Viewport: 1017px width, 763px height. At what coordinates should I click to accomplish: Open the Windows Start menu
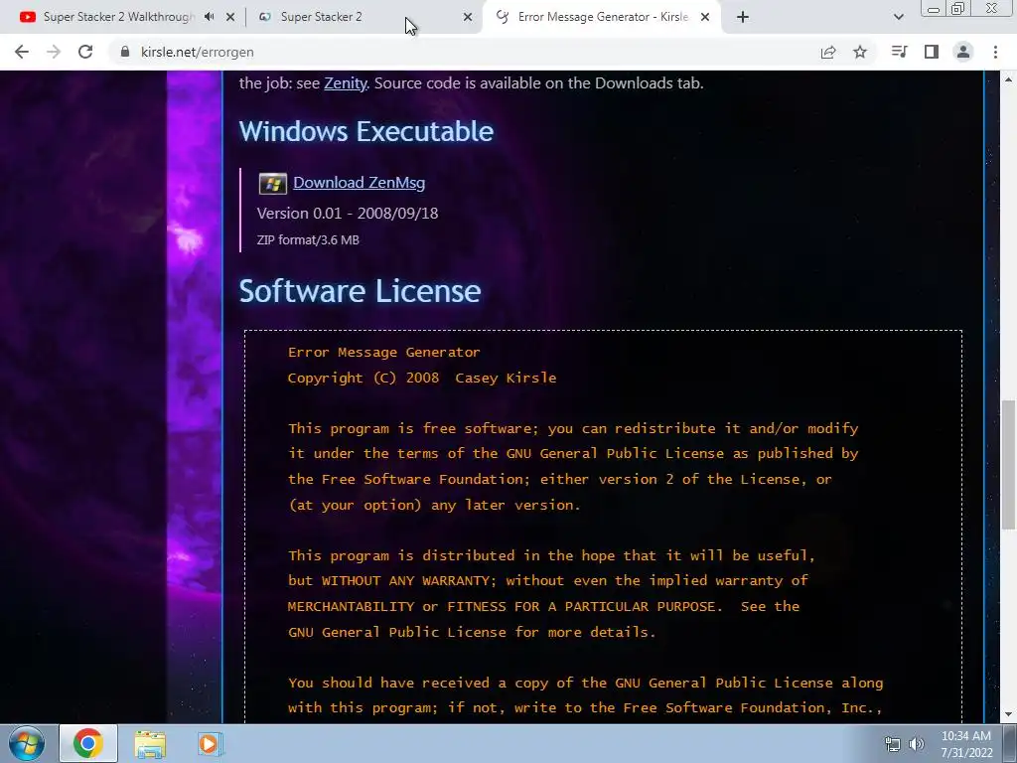27,743
